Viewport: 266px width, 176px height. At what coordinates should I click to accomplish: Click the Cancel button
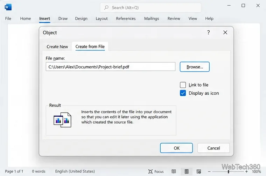[213, 148]
